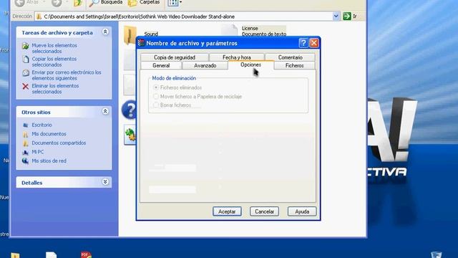This screenshot has height=258, width=458.
Task: Switch to Copia de seguridad tab
Action: [x=175, y=57]
